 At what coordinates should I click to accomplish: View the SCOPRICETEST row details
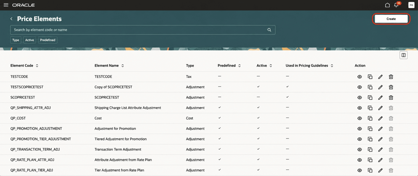pos(360,97)
